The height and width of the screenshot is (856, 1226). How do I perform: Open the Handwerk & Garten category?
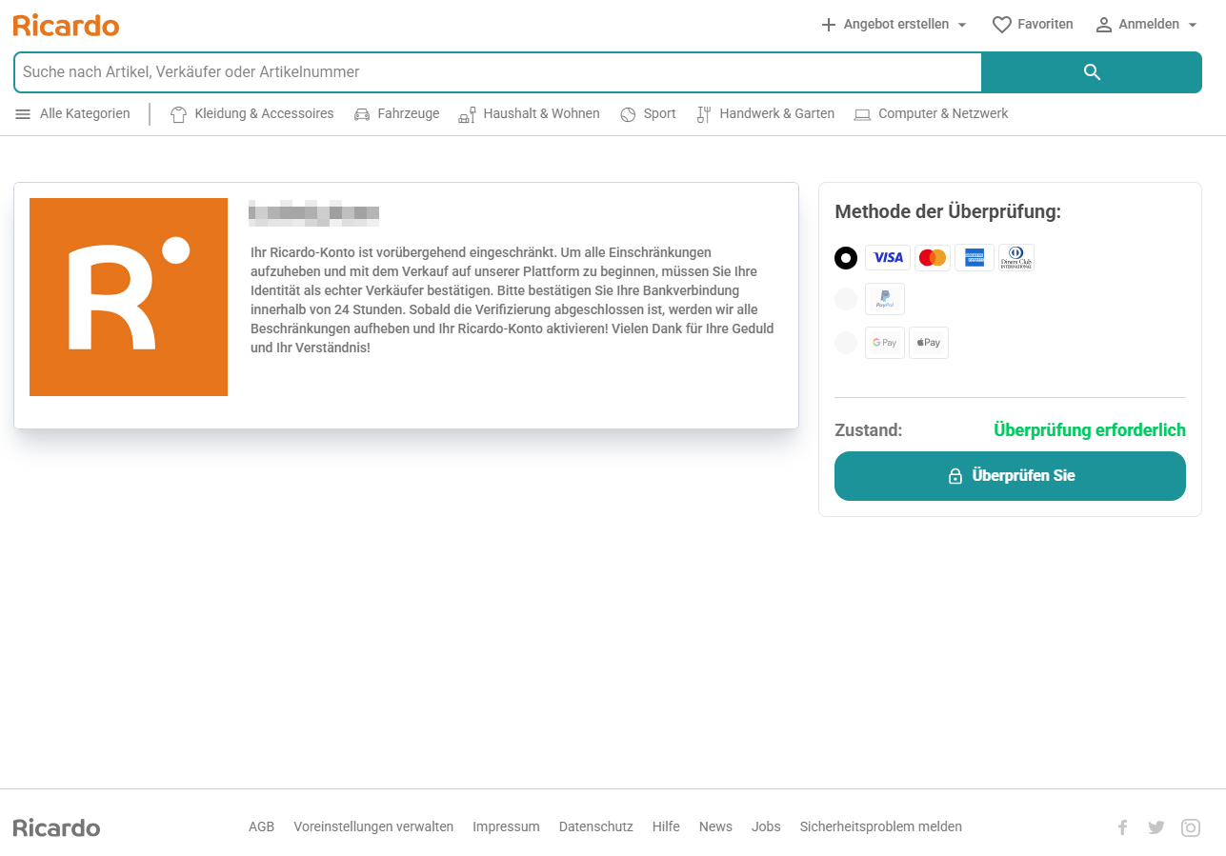pyautogui.click(x=765, y=114)
